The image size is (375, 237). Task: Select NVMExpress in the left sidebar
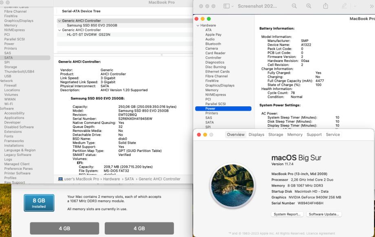tap(14, 30)
